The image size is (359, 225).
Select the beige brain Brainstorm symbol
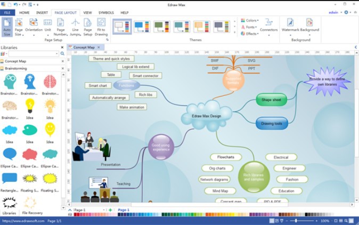pyautogui.click(x=10, y=106)
